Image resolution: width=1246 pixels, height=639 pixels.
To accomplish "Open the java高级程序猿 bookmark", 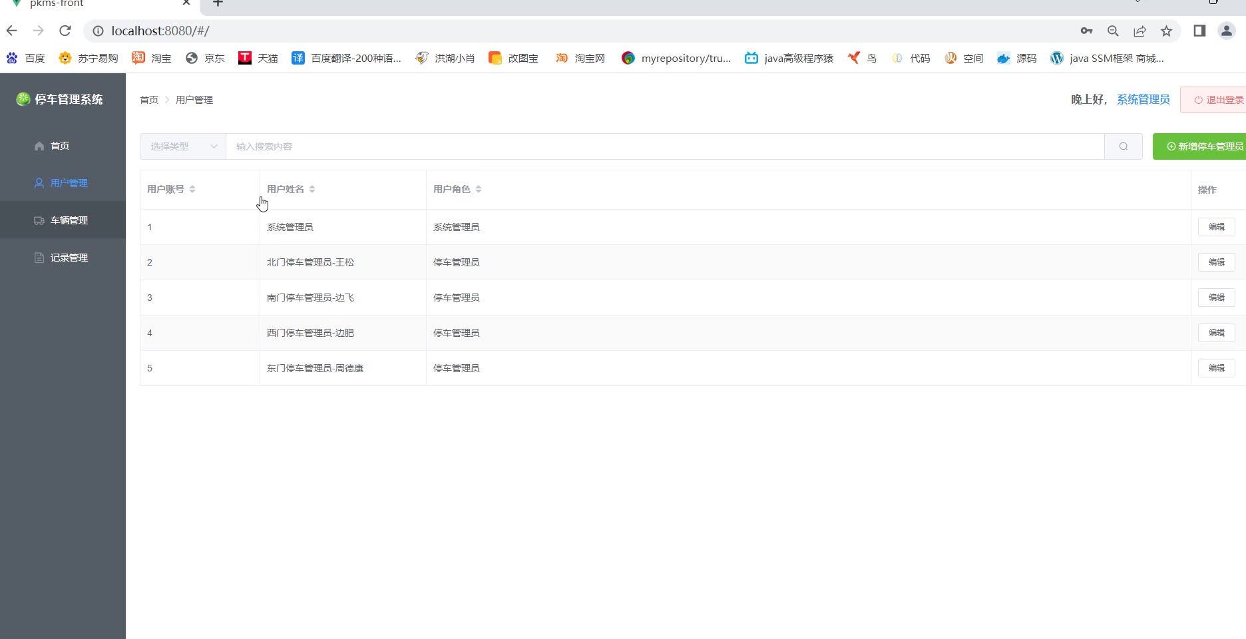I will point(789,59).
